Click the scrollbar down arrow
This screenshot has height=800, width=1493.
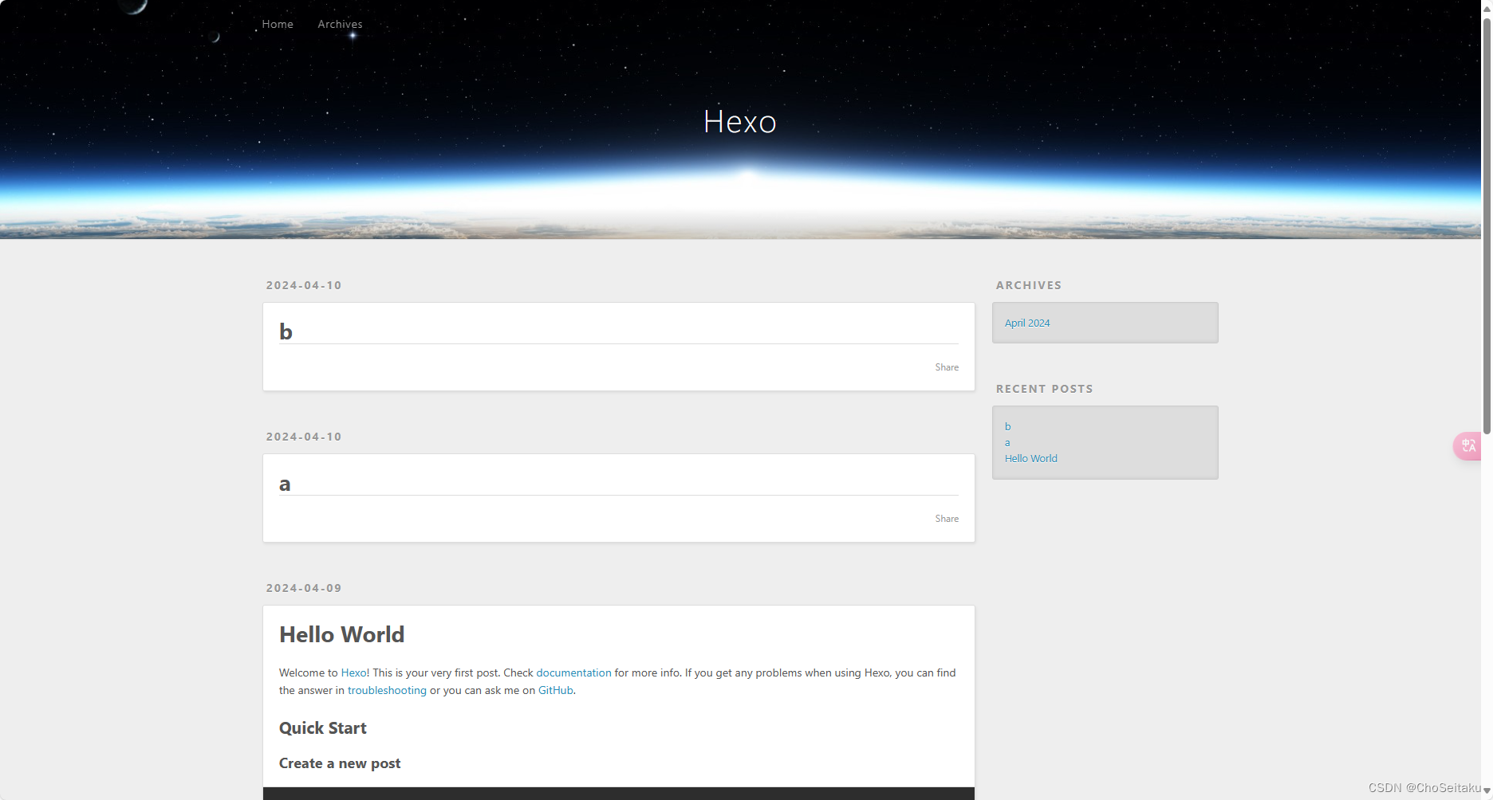click(1487, 790)
